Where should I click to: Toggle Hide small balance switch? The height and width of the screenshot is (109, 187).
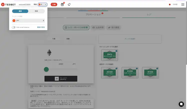point(14,27)
